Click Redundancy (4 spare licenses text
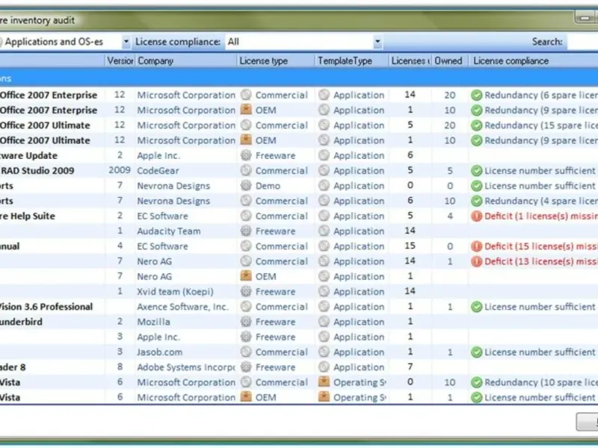The width and height of the screenshot is (598, 448). (x=541, y=201)
